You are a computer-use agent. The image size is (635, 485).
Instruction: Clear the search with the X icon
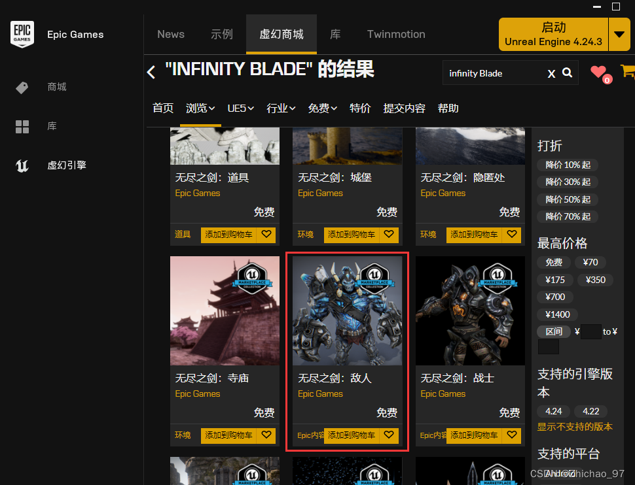click(x=551, y=74)
